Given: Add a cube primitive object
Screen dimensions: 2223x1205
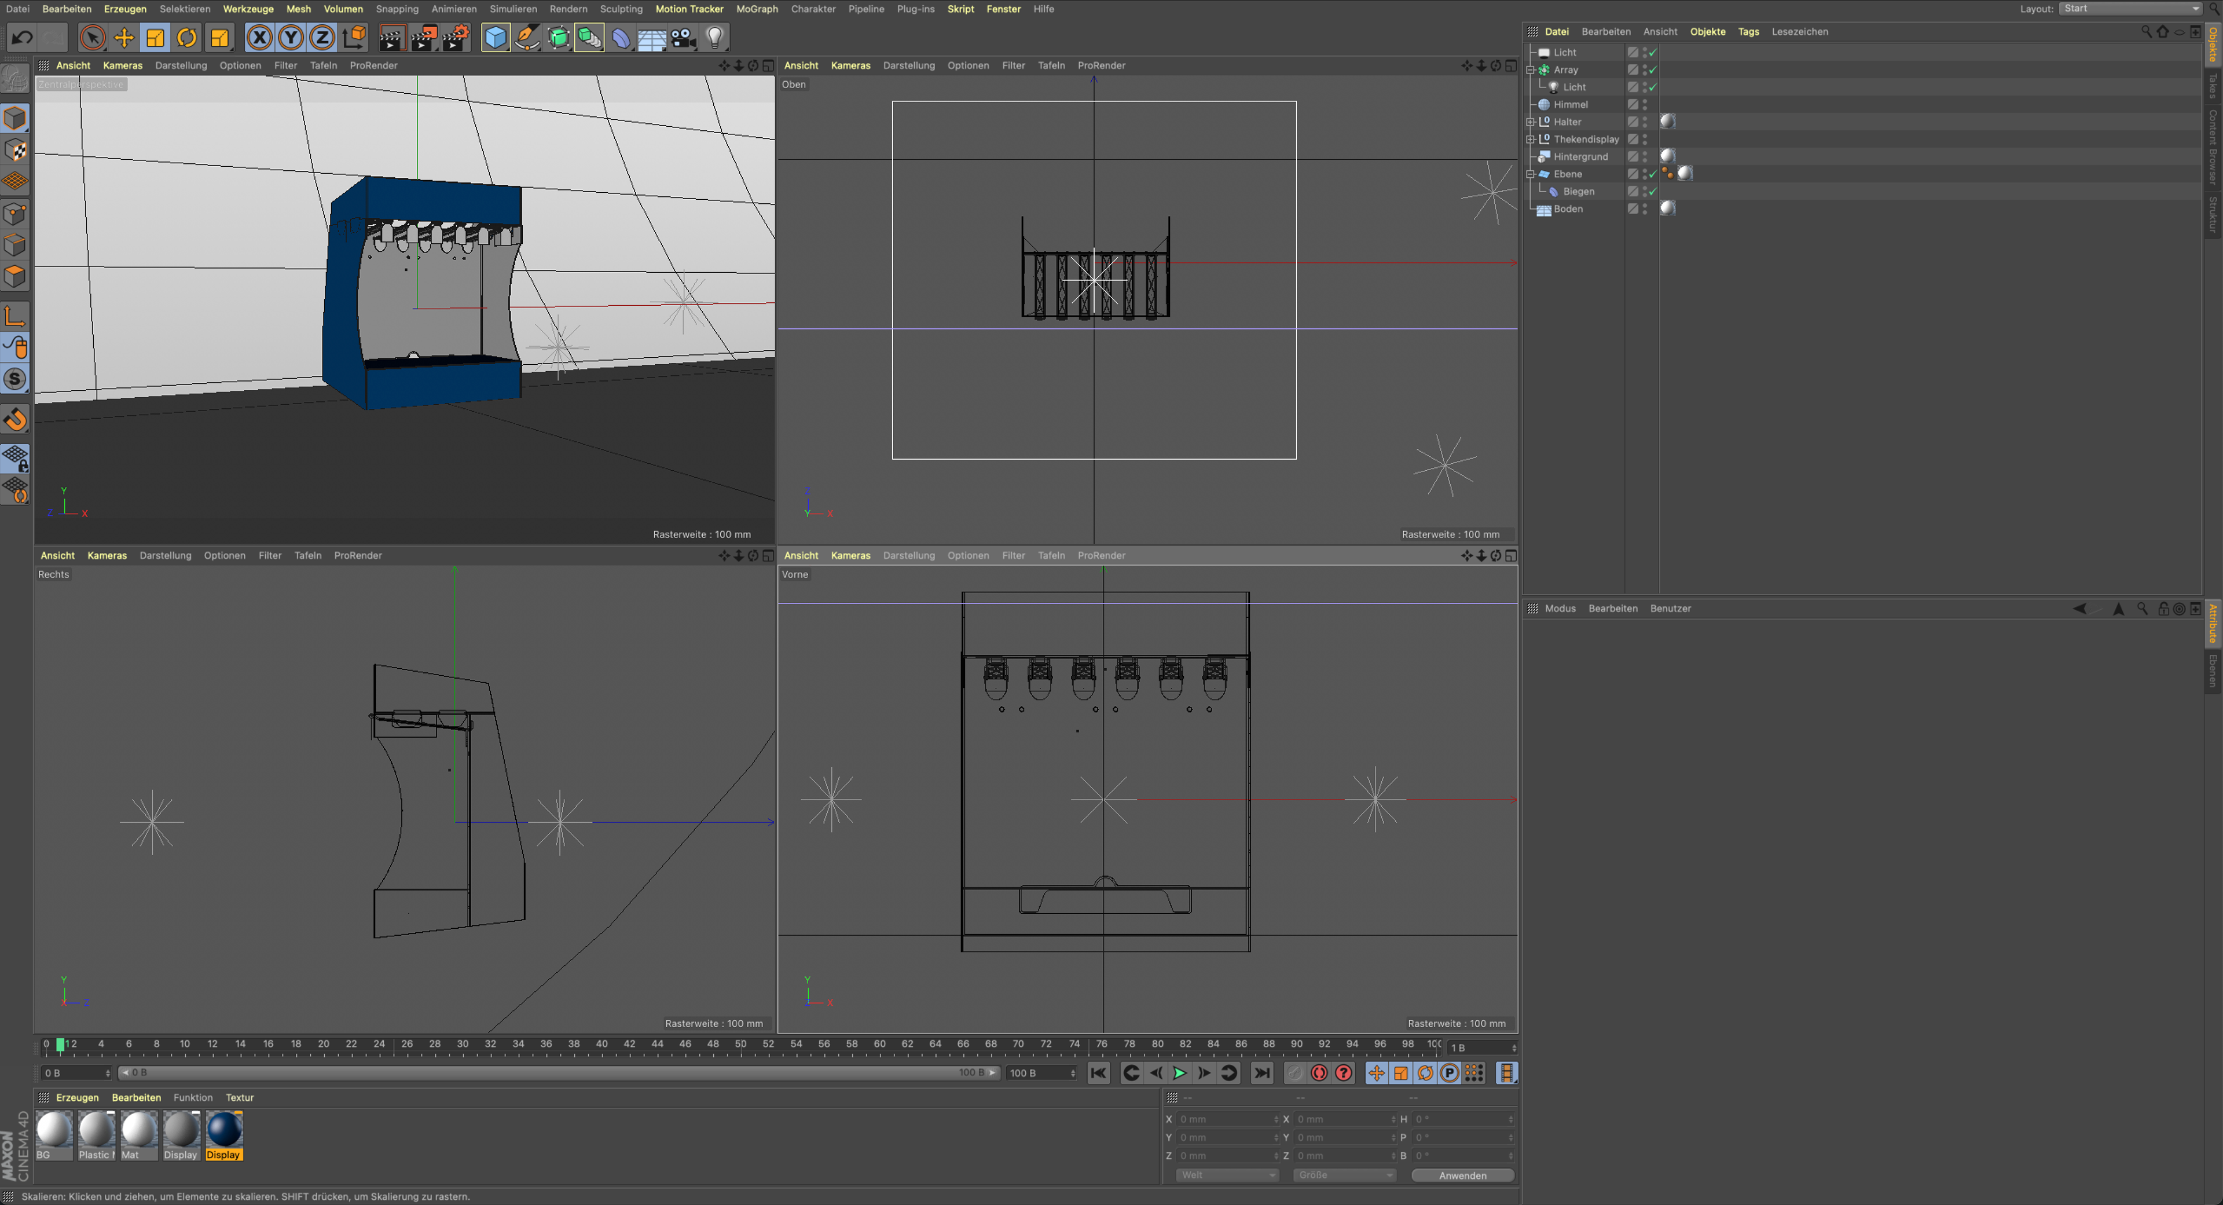Looking at the screenshot, I should (x=496, y=37).
